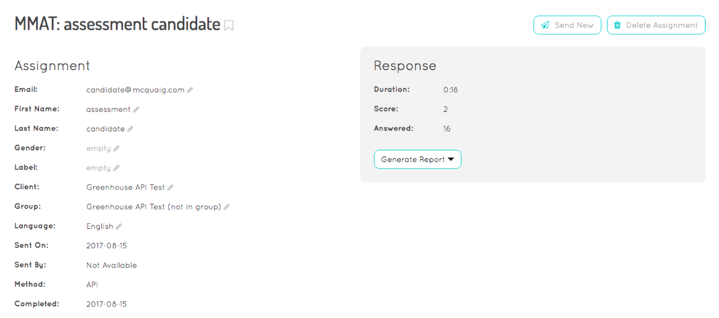Click the candidate@mcquaig.com email value

click(x=135, y=90)
